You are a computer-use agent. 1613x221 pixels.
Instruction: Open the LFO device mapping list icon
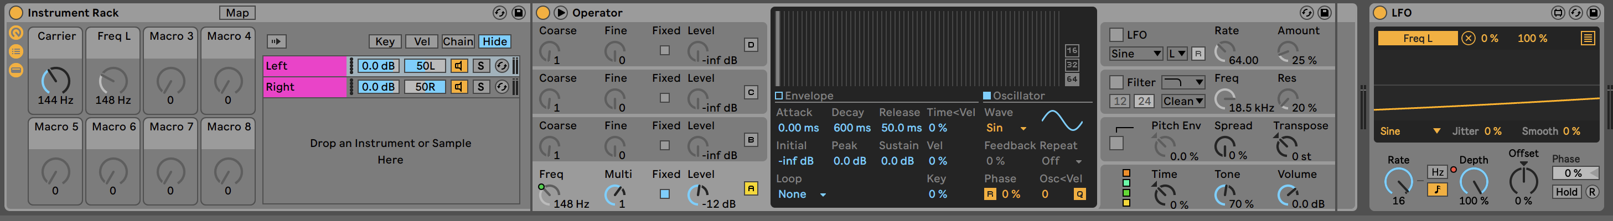(1588, 38)
